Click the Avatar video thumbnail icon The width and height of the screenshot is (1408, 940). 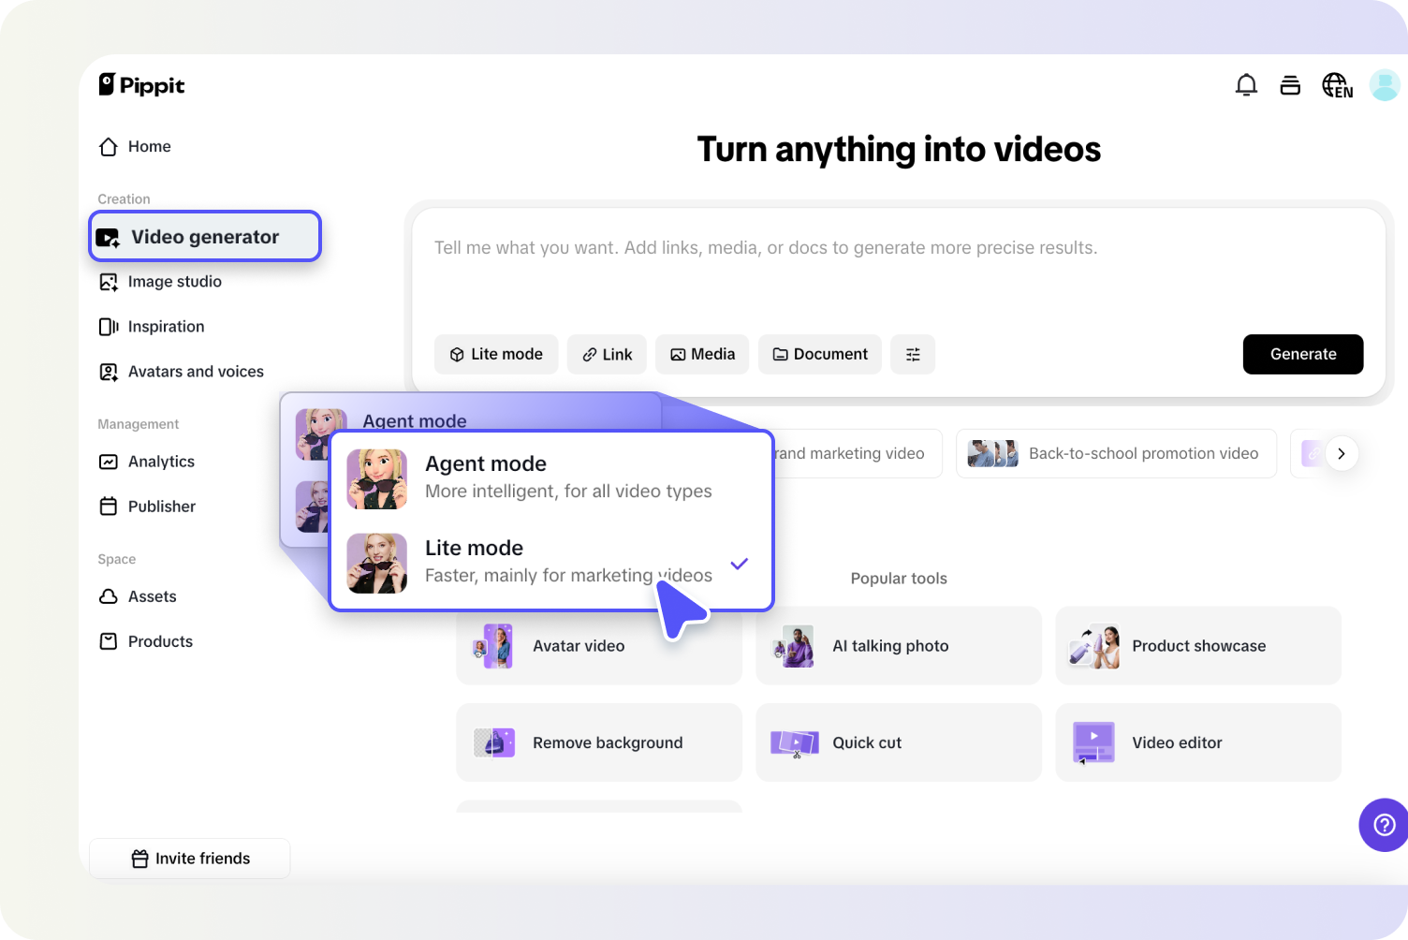[493, 646]
